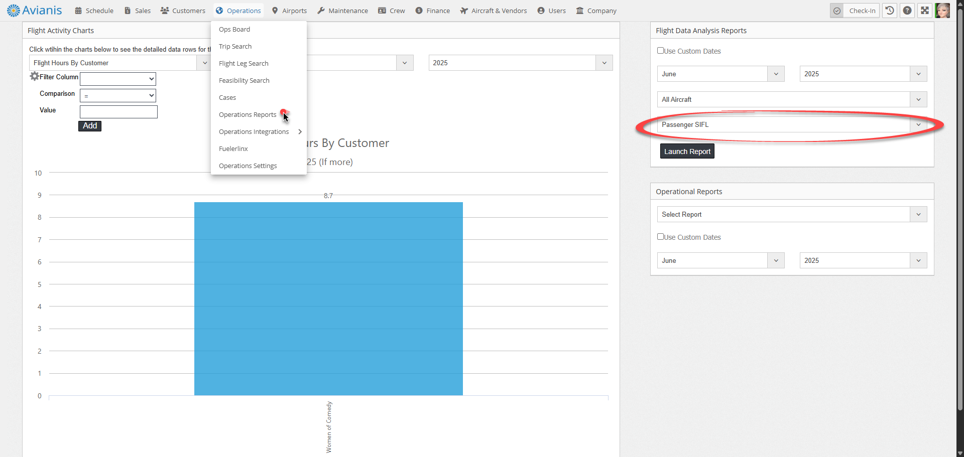Open the Select Report dropdown

point(792,214)
